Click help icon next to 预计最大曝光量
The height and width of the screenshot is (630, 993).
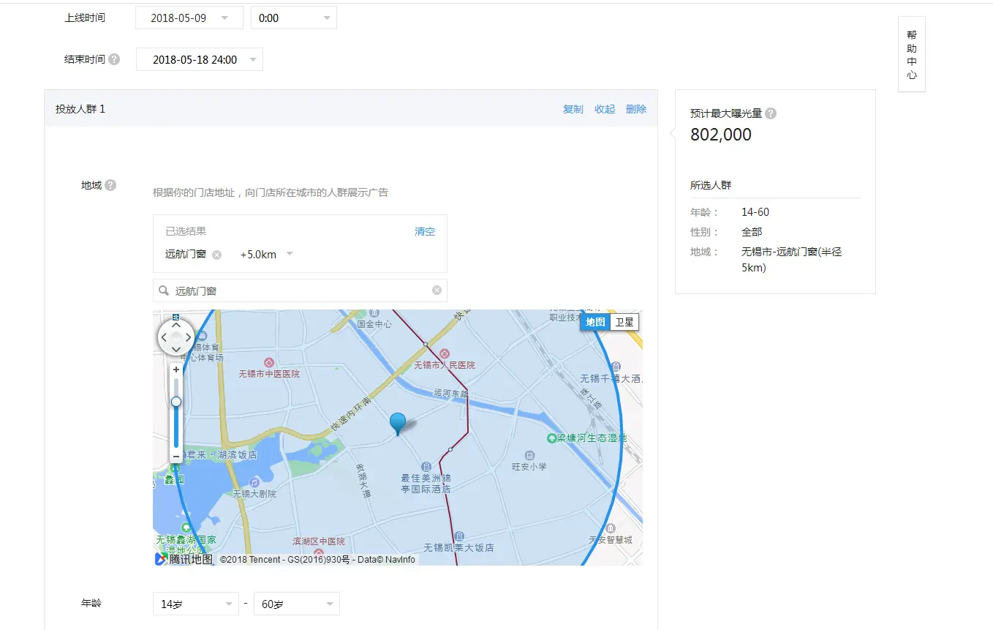point(771,113)
